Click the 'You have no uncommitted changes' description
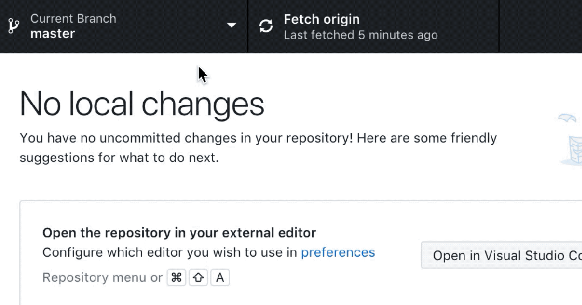Image resolution: width=582 pixels, height=305 pixels. pos(258,148)
